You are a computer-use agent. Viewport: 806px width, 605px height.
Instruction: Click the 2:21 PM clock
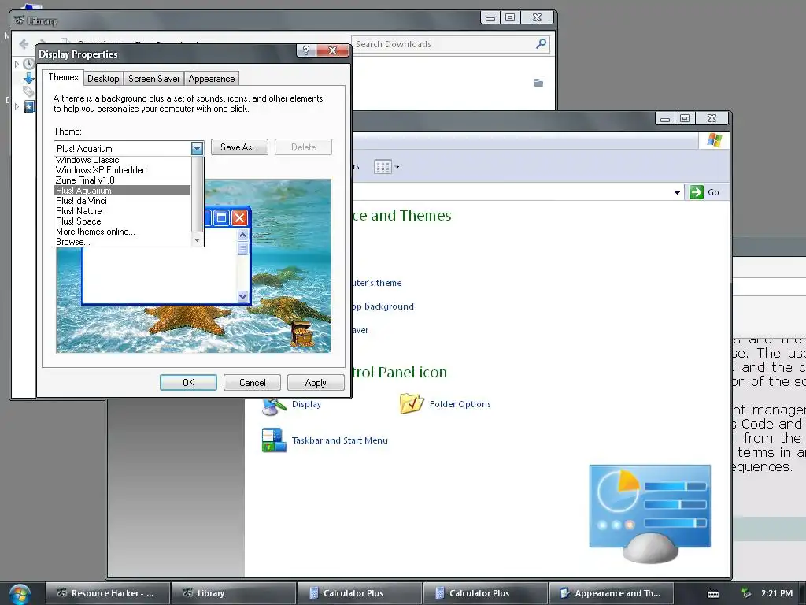[x=777, y=593]
